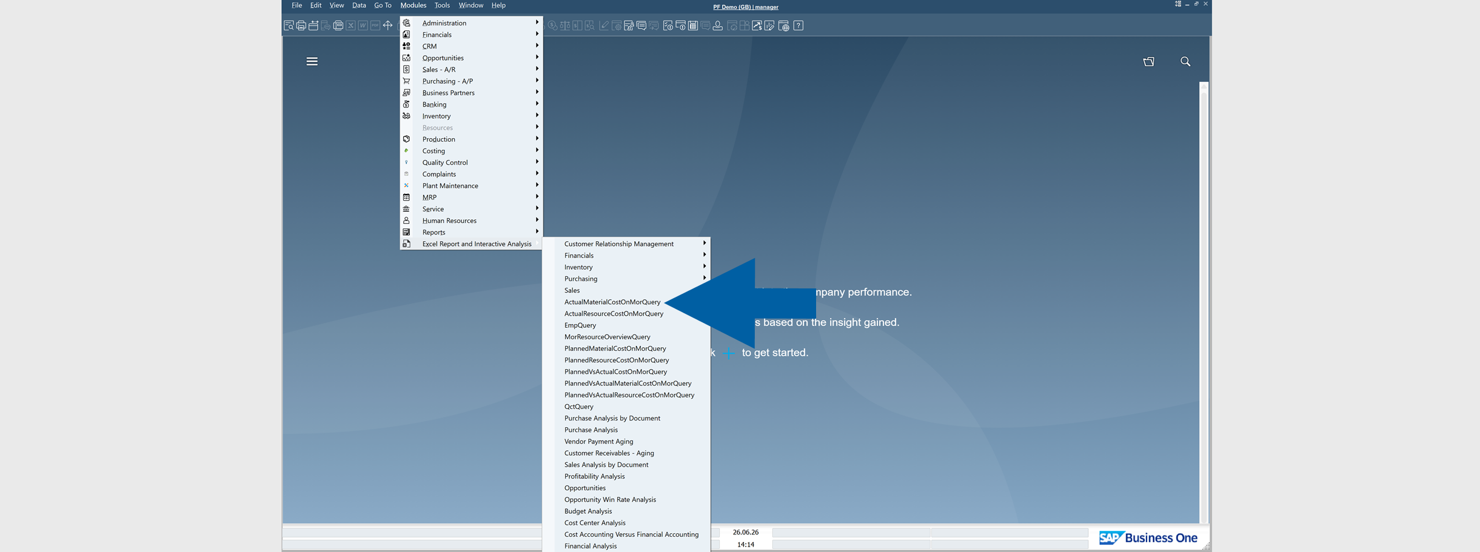Click the Human Resources person icon
Image resolution: width=1480 pixels, height=552 pixels.
(x=406, y=221)
